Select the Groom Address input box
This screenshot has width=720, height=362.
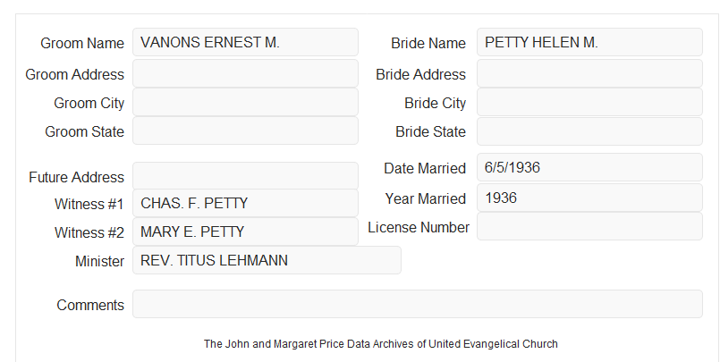point(245,73)
